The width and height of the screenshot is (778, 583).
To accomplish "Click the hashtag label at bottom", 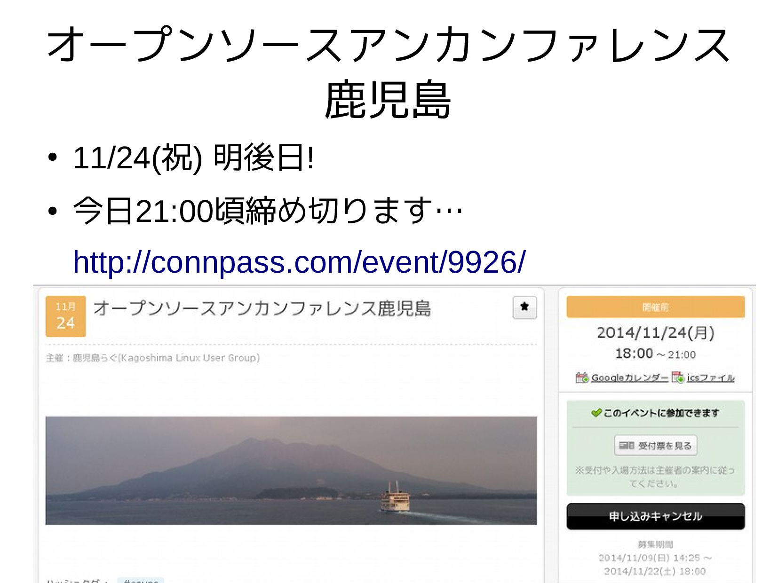I will (x=140, y=581).
